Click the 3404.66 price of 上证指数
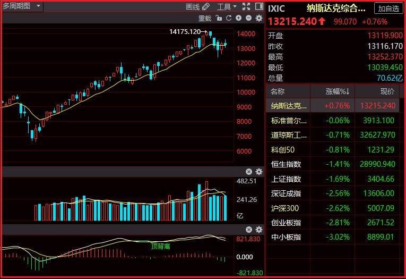The image size is (406, 279). [x=381, y=179]
